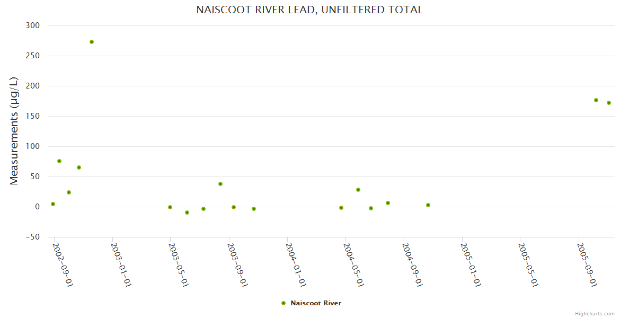Select the data point near 24 µg/L
The width and height of the screenshot is (620, 318).
click(x=69, y=192)
